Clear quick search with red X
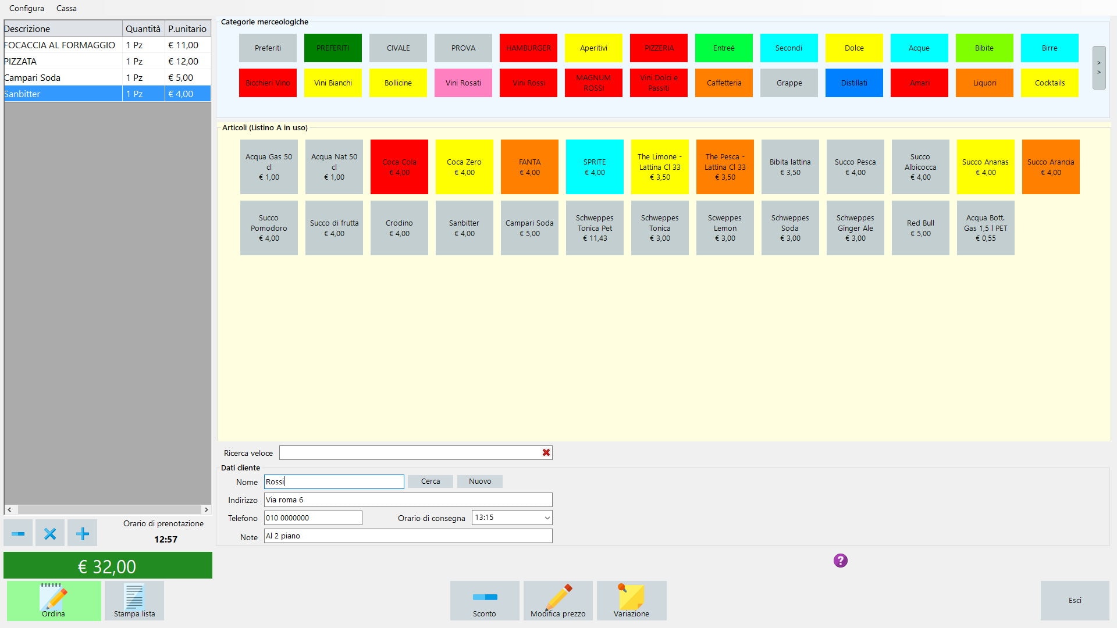1117x628 pixels. pos(546,452)
